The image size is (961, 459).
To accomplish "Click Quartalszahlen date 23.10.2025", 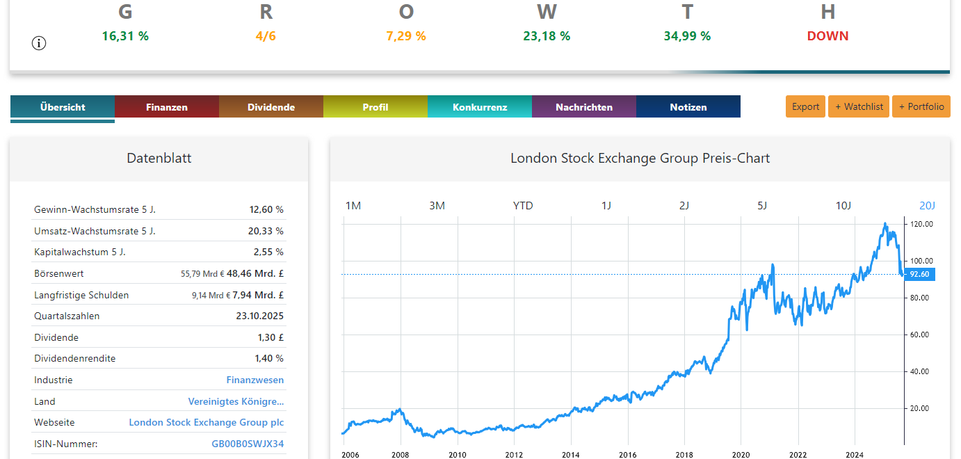I will click(x=260, y=316).
